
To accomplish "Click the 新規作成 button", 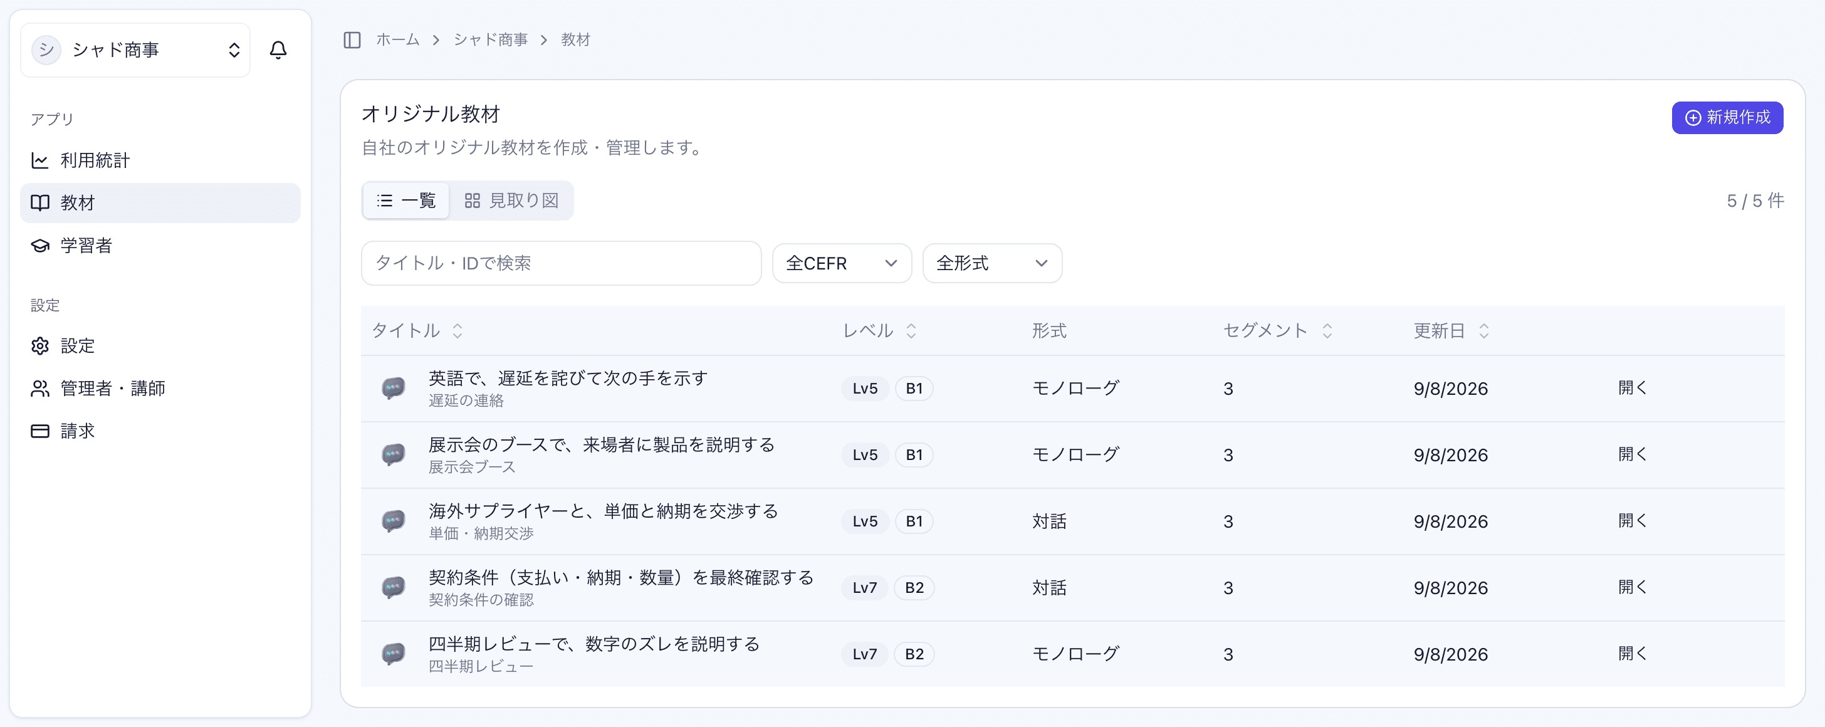I will (x=1727, y=118).
